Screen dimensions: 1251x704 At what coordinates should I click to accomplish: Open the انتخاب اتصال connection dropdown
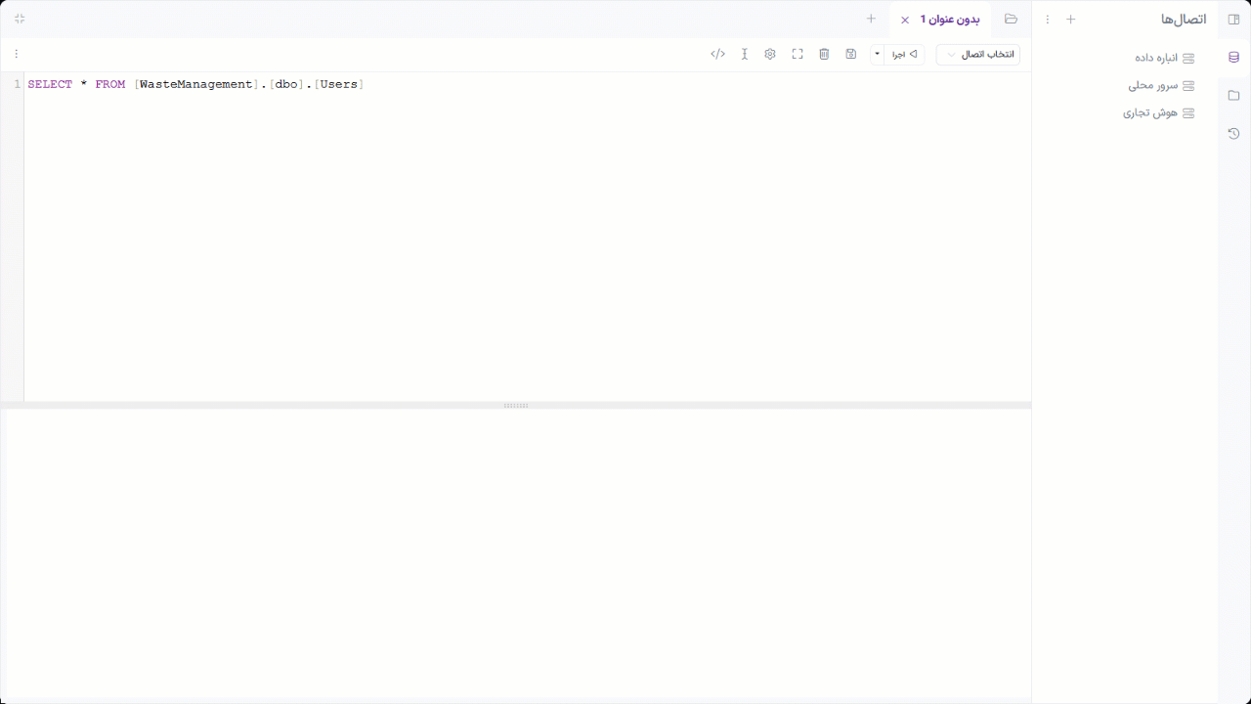pos(977,55)
